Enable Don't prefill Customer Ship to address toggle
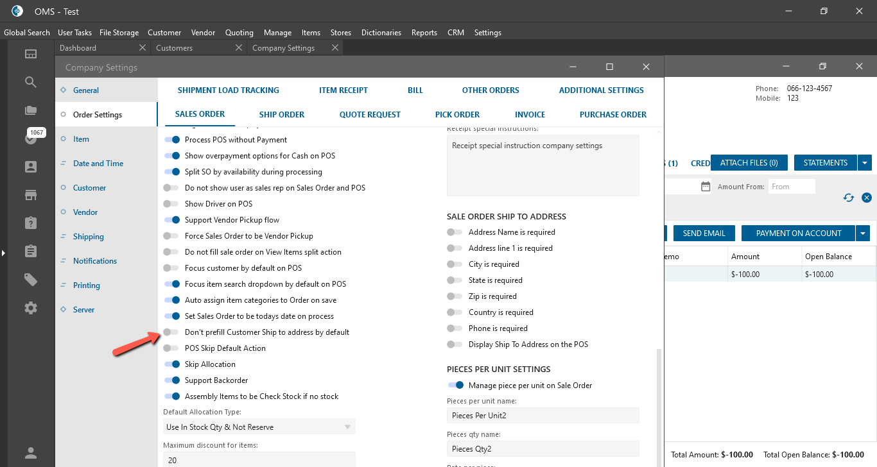 [x=171, y=332]
